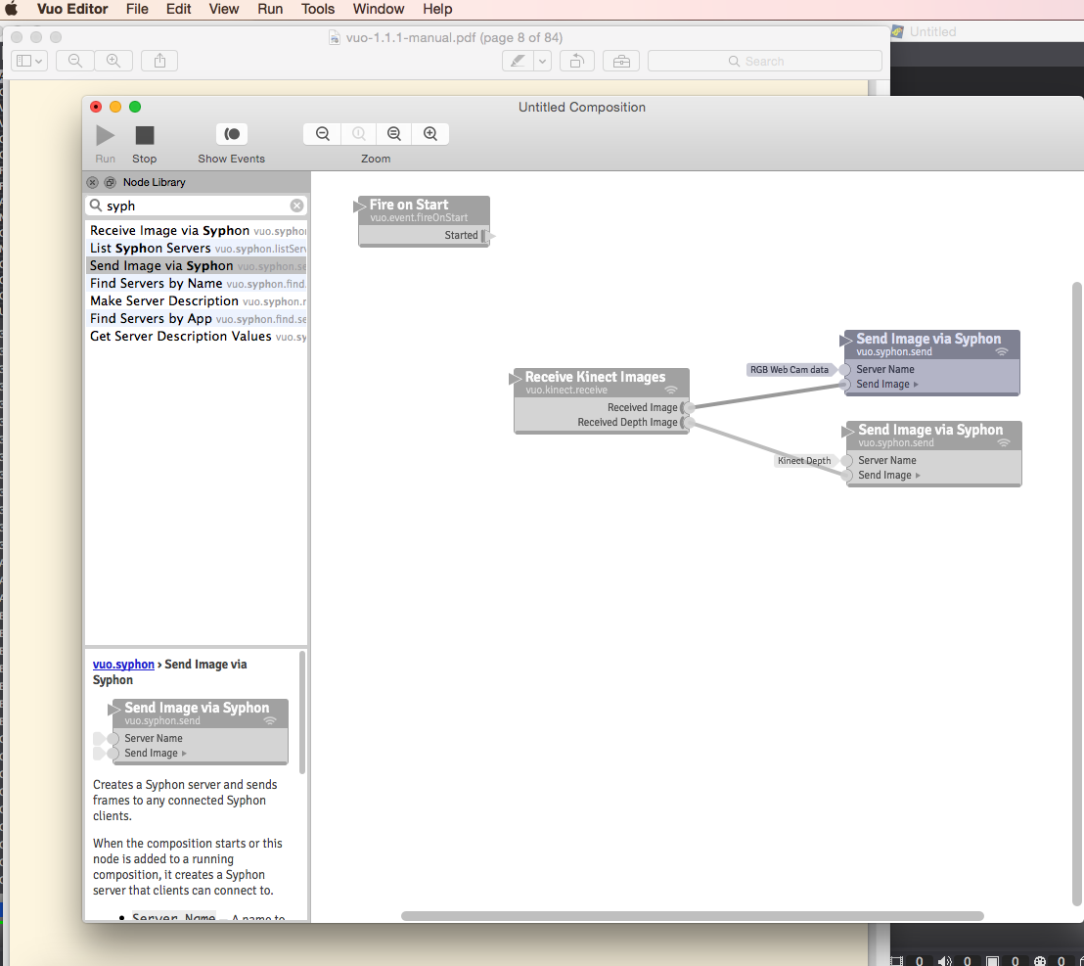1084x966 pixels.
Task: Click the Receive Kinect Images node title
Action: [x=595, y=377]
